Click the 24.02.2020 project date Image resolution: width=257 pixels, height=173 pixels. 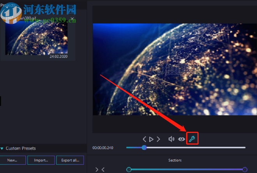58,56
